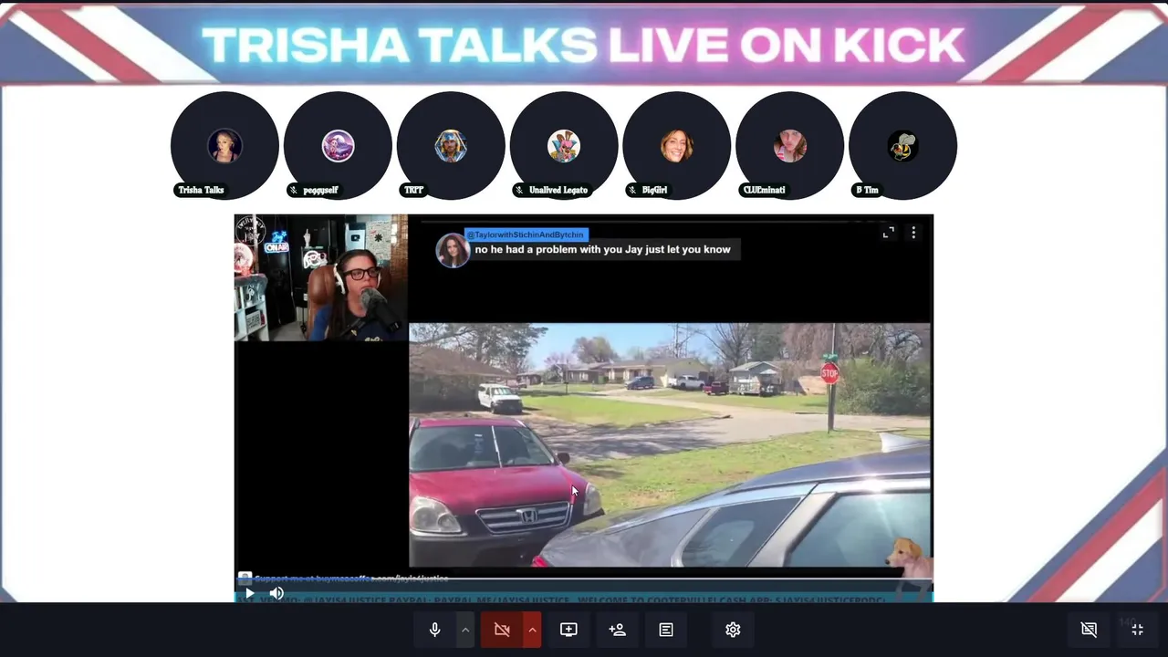Select the TRPP participant tile

pyautogui.click(x=451, y=145)
